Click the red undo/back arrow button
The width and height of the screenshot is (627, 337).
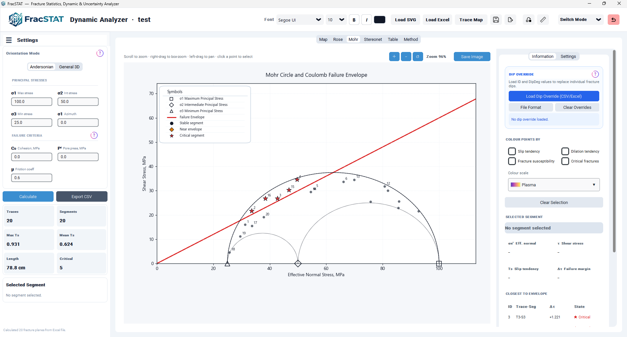click(613, 20)
